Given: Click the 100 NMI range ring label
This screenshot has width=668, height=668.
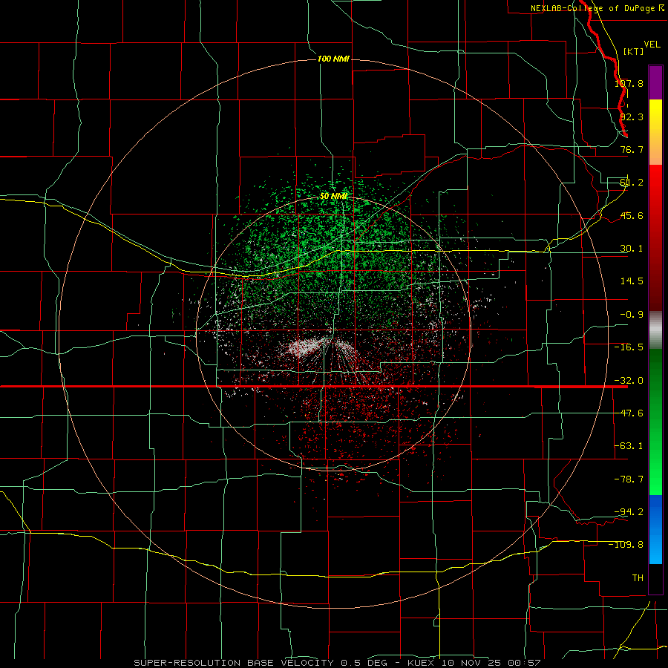Looking at the screenshot, I should [333, 59].
